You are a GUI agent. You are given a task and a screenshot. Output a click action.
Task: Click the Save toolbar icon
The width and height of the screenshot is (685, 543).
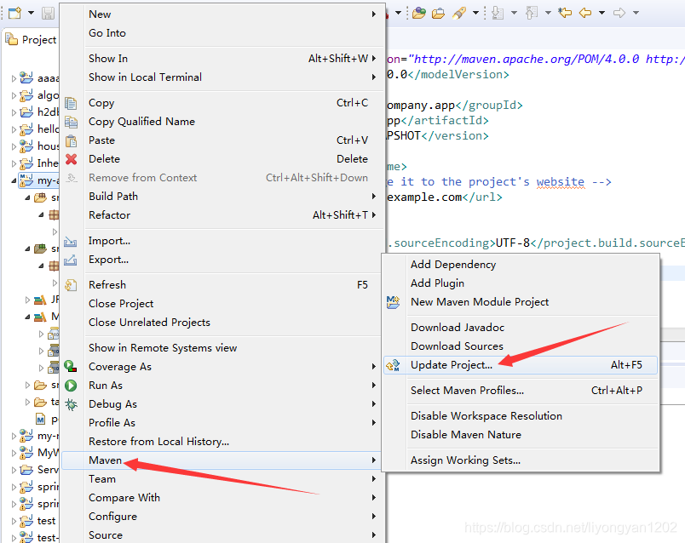pyautogui.click(x=48, y=13)
